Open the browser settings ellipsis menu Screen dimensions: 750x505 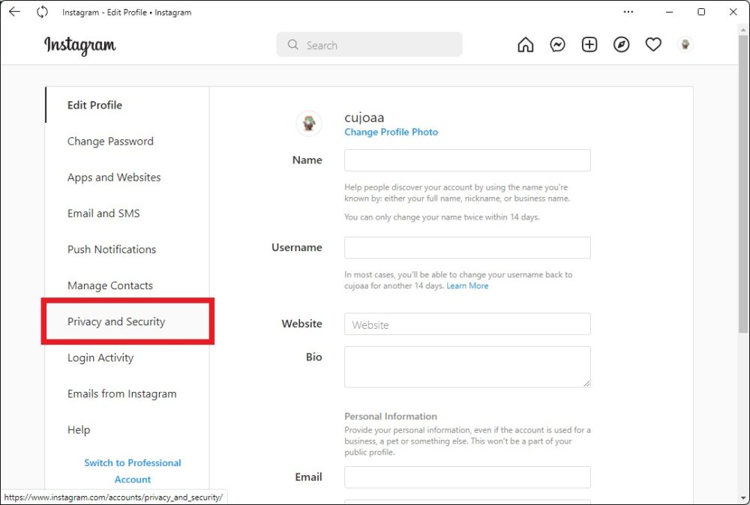pos(628,12)
